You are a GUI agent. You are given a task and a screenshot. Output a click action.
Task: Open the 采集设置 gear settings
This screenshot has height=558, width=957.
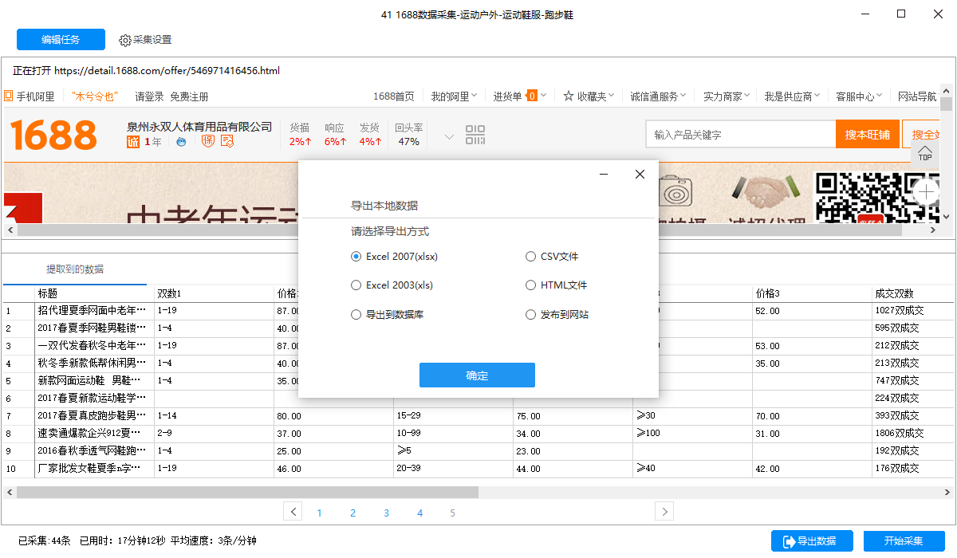(x=145, y=40)
